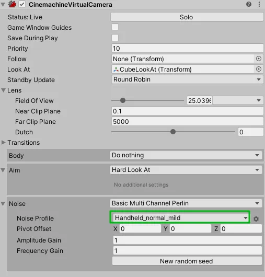Image resolution: width=265 pixels, height=277 pixels.
Task: Click the Near Clip Plane label
Action: coord(38,111)
